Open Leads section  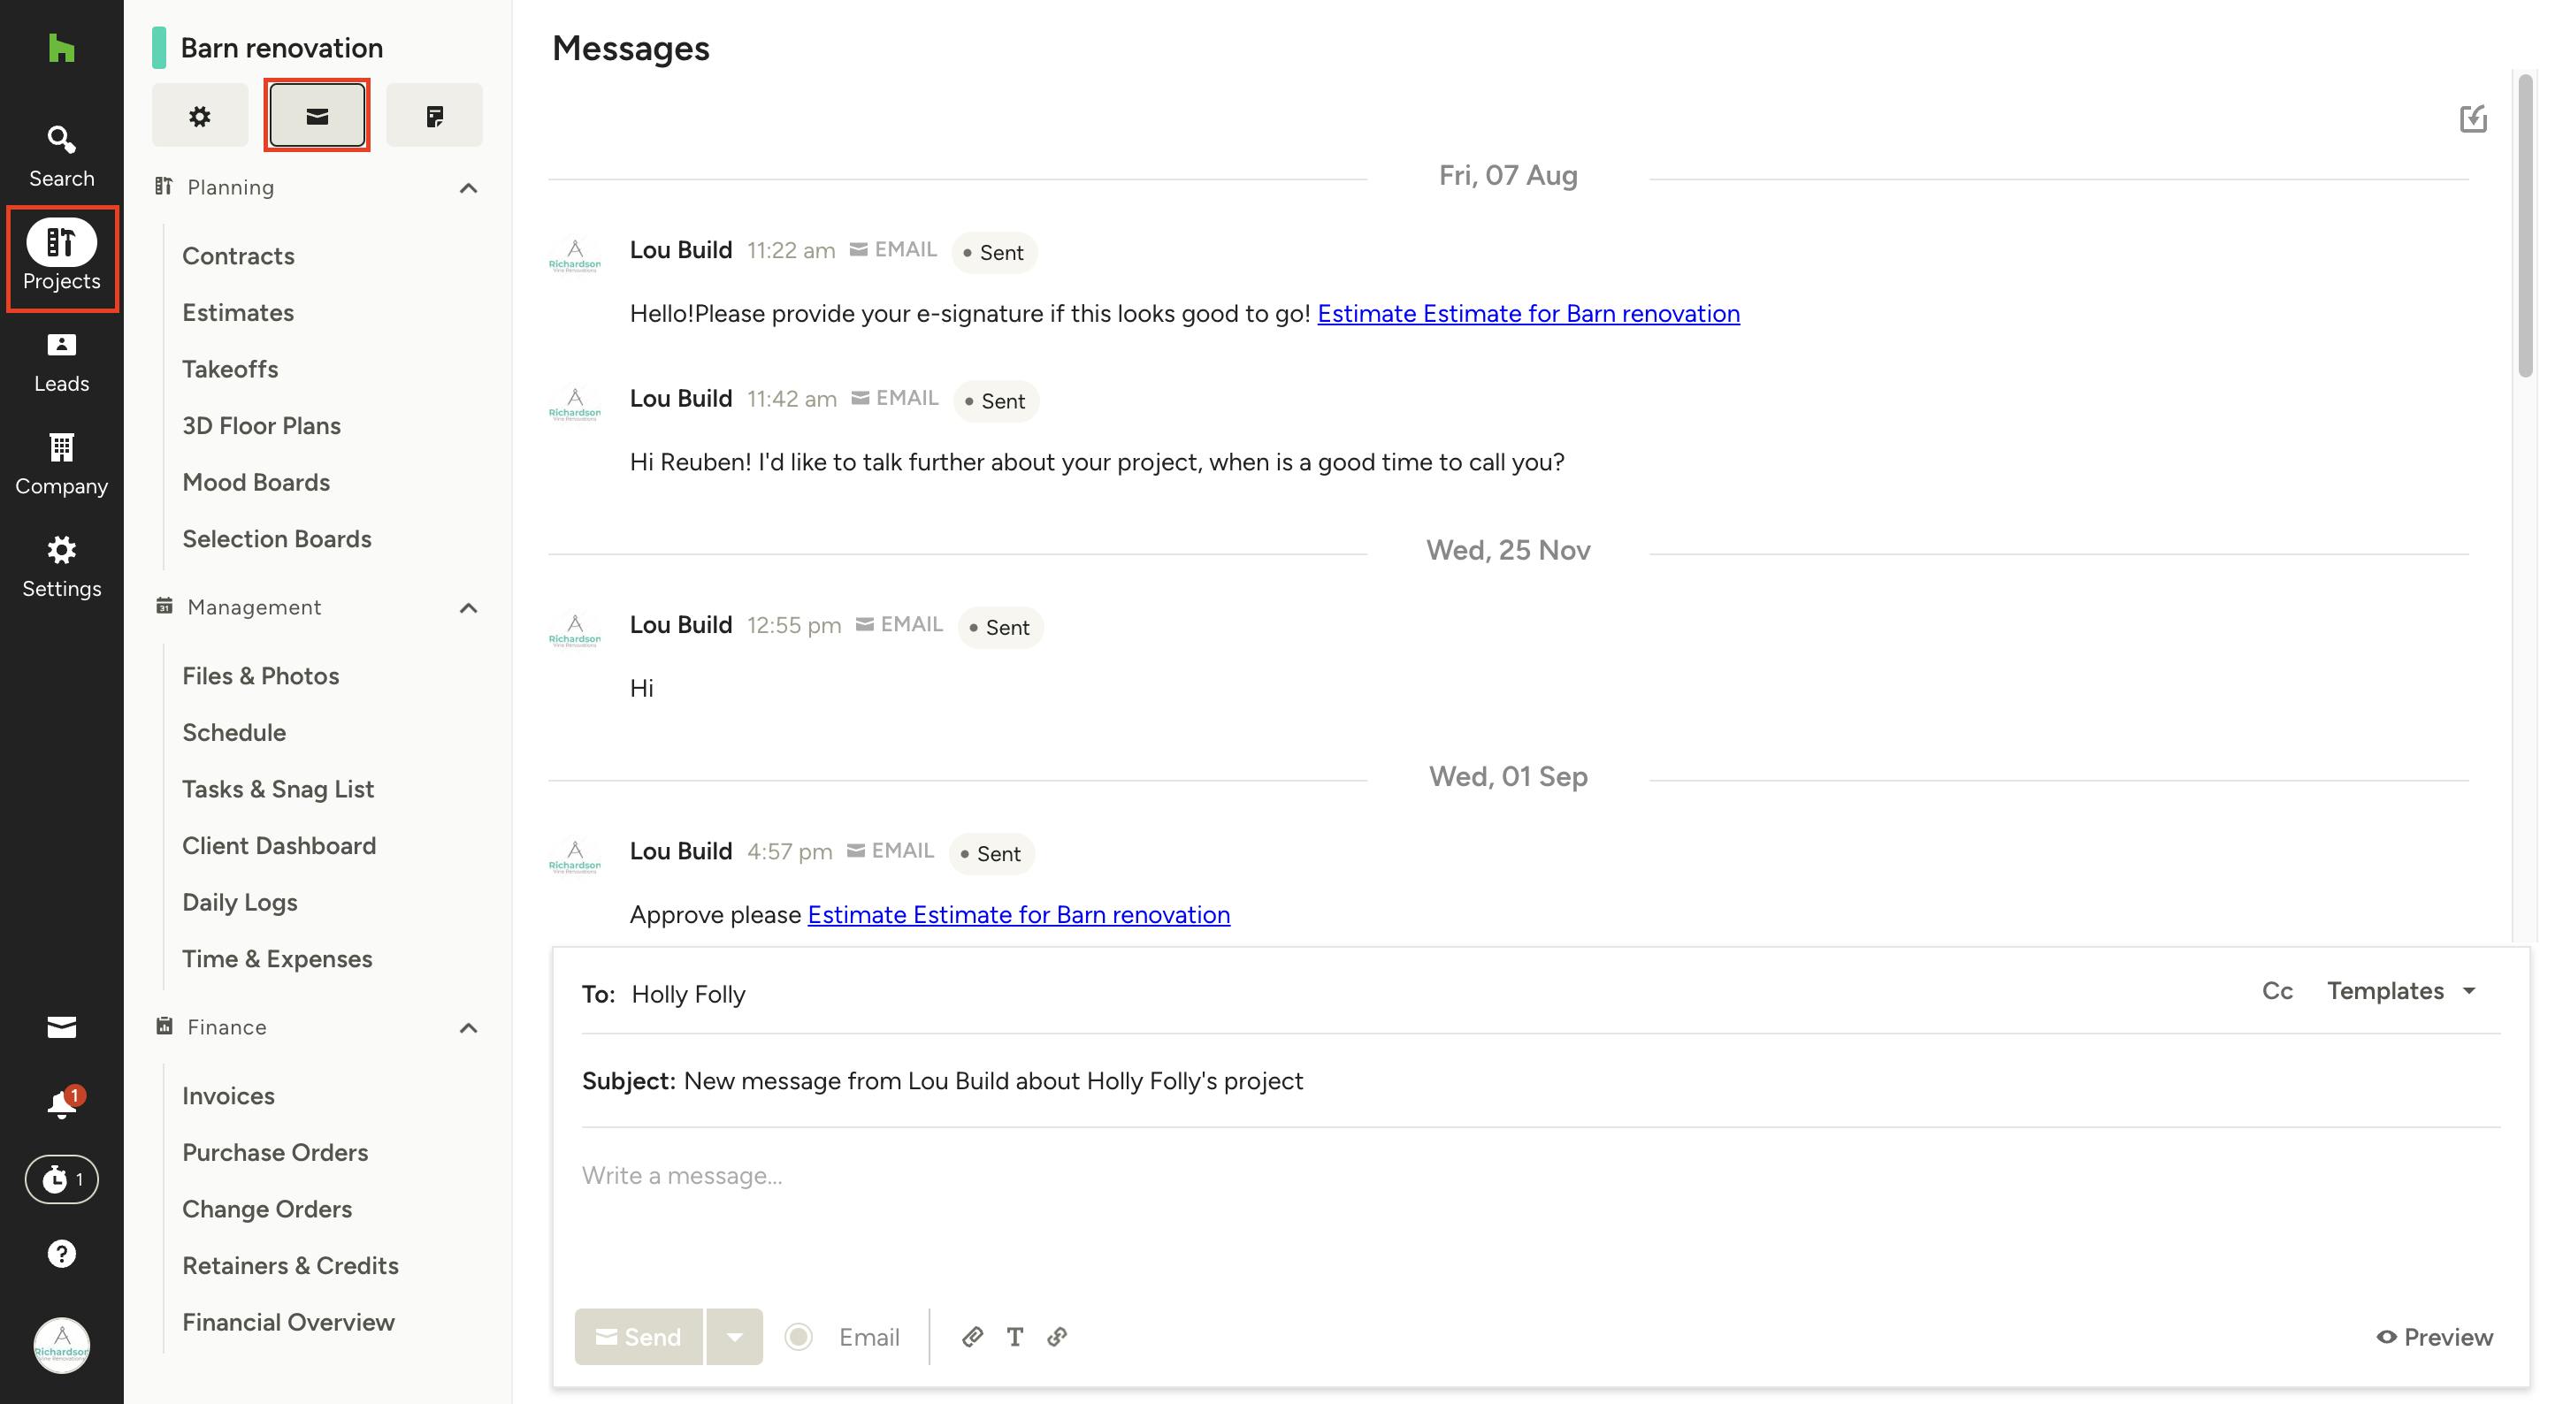62,362
